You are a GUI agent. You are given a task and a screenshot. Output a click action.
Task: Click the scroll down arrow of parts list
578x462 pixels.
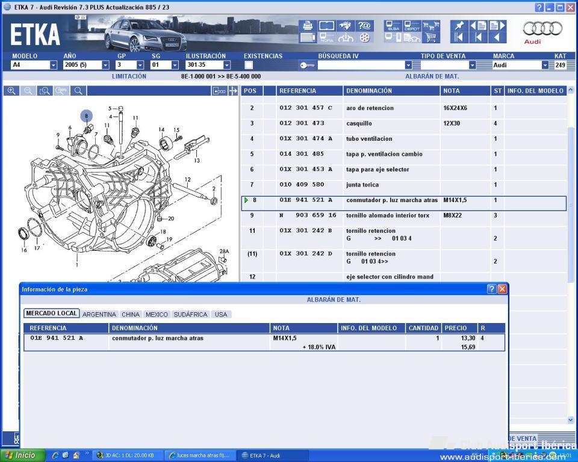570,420
